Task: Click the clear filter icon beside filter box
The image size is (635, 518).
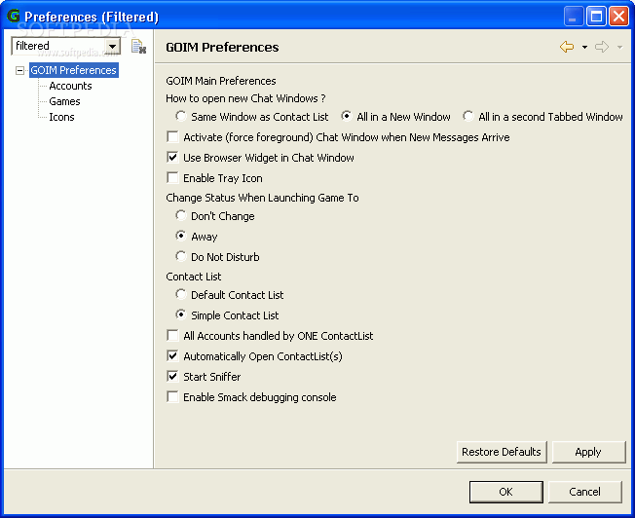Action: click(x=138, y=47)
